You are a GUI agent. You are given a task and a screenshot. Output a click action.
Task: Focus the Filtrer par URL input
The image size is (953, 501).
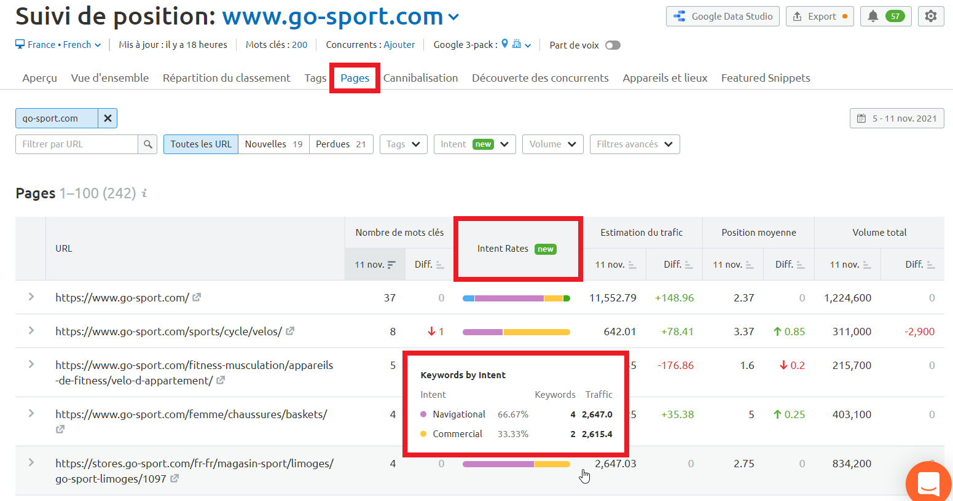[77, 144]
